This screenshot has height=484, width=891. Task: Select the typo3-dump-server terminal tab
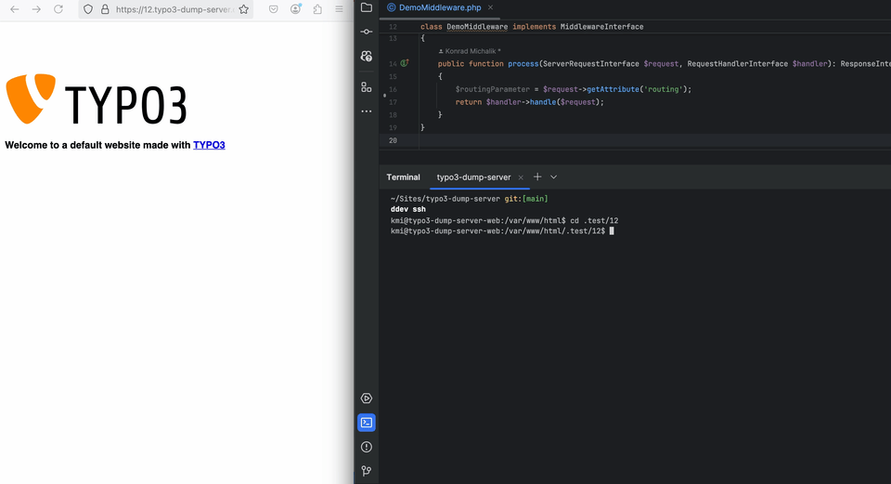point(473,177)
